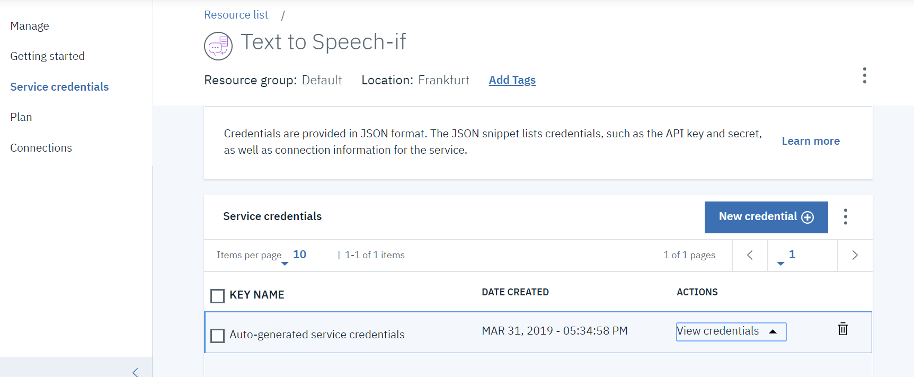Screen dimensions: 914x377
Task: Navigate to Getting started page
Action: [x=47, y=56]
